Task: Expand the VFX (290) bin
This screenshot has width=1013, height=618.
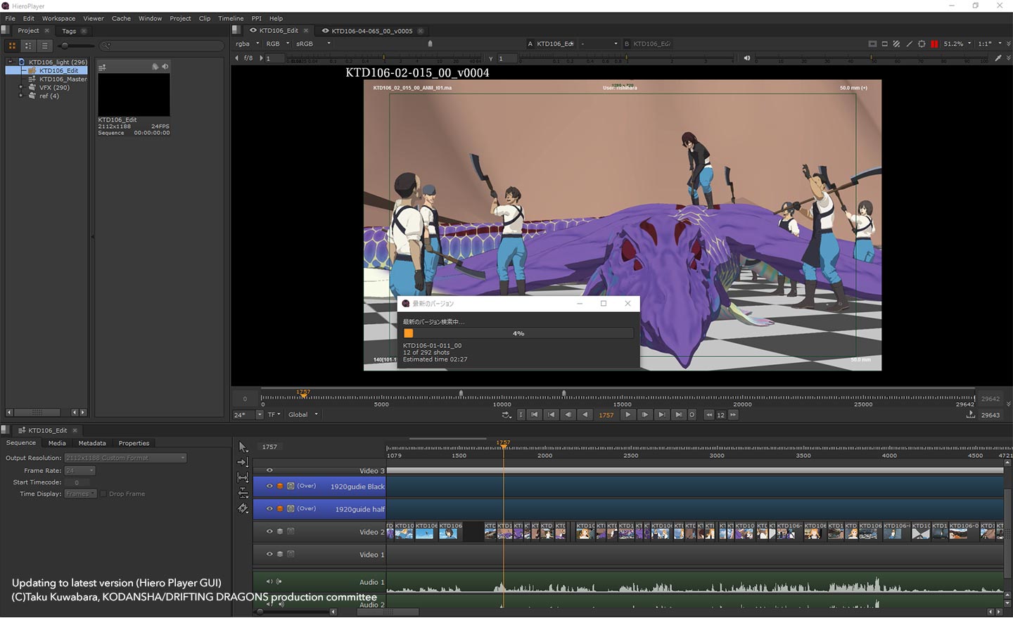Action: point(21,87)
